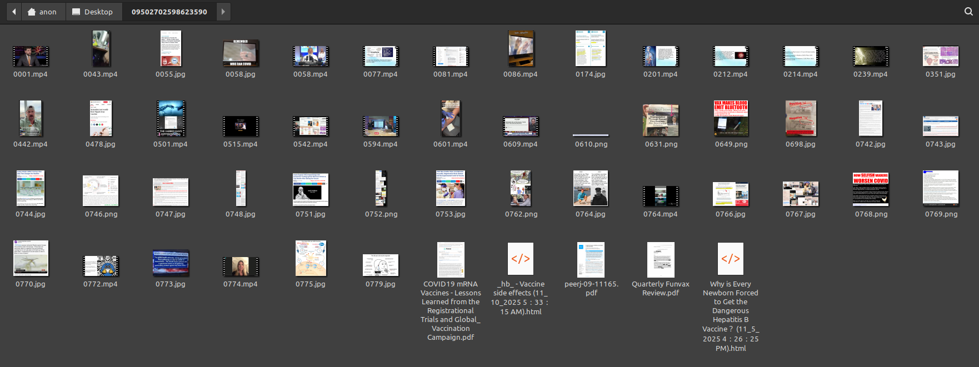The height and width of the screenshot is (367, 979).
Task: Select the 0081.mp4 thumbnail
Action: click(451, 56)
